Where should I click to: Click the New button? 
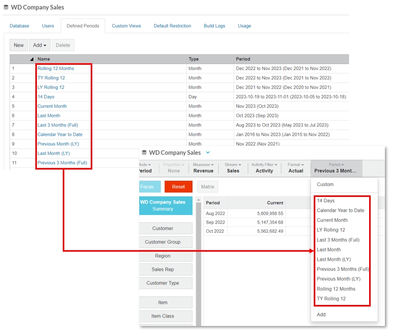[x=18, y=45]
